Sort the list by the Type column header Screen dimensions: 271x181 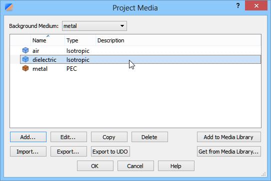[80, 40]
